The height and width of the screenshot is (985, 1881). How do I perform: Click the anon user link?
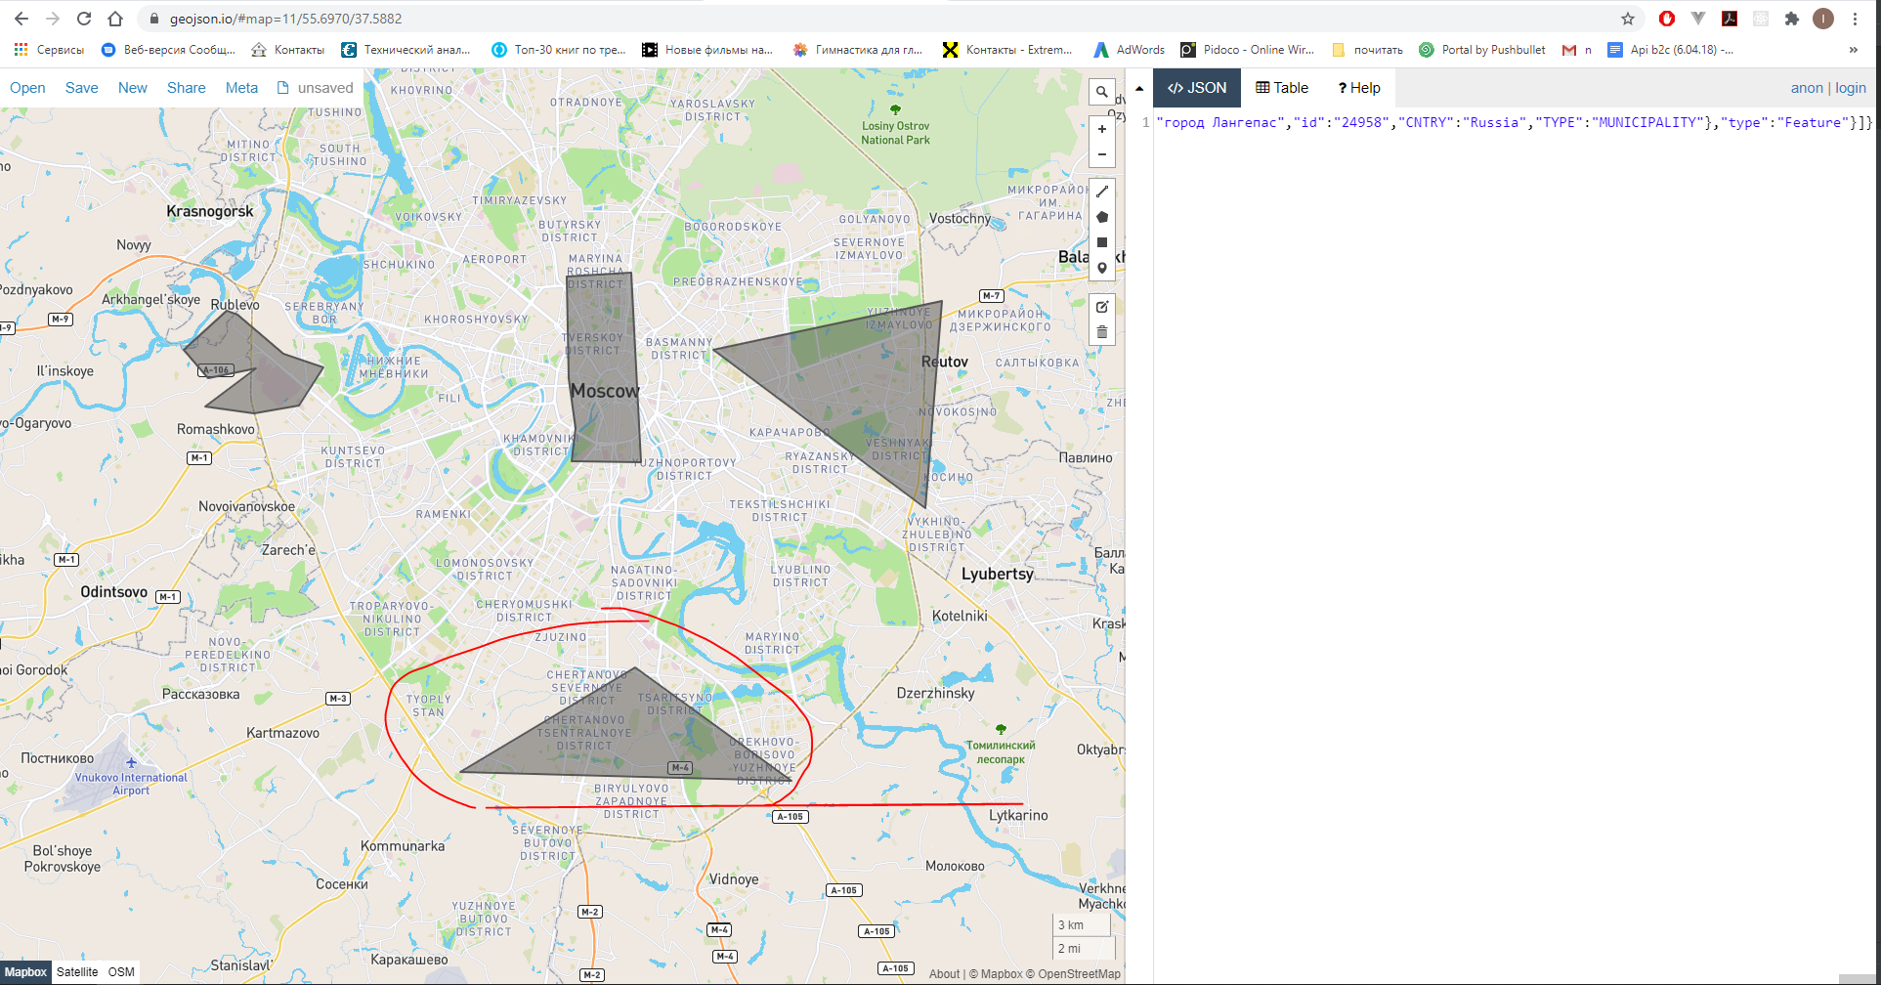click(x=1807, y=88)
